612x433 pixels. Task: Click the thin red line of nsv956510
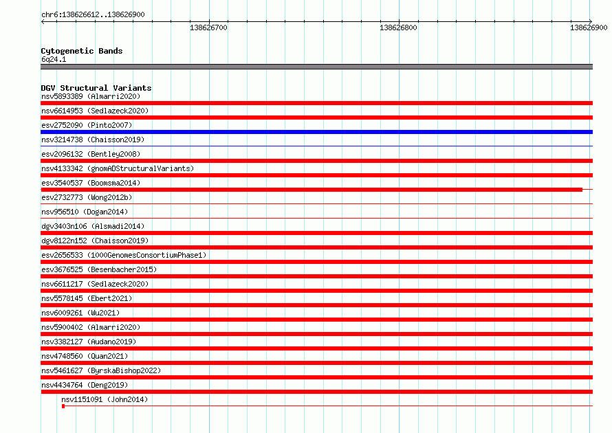tap(316, 219)
